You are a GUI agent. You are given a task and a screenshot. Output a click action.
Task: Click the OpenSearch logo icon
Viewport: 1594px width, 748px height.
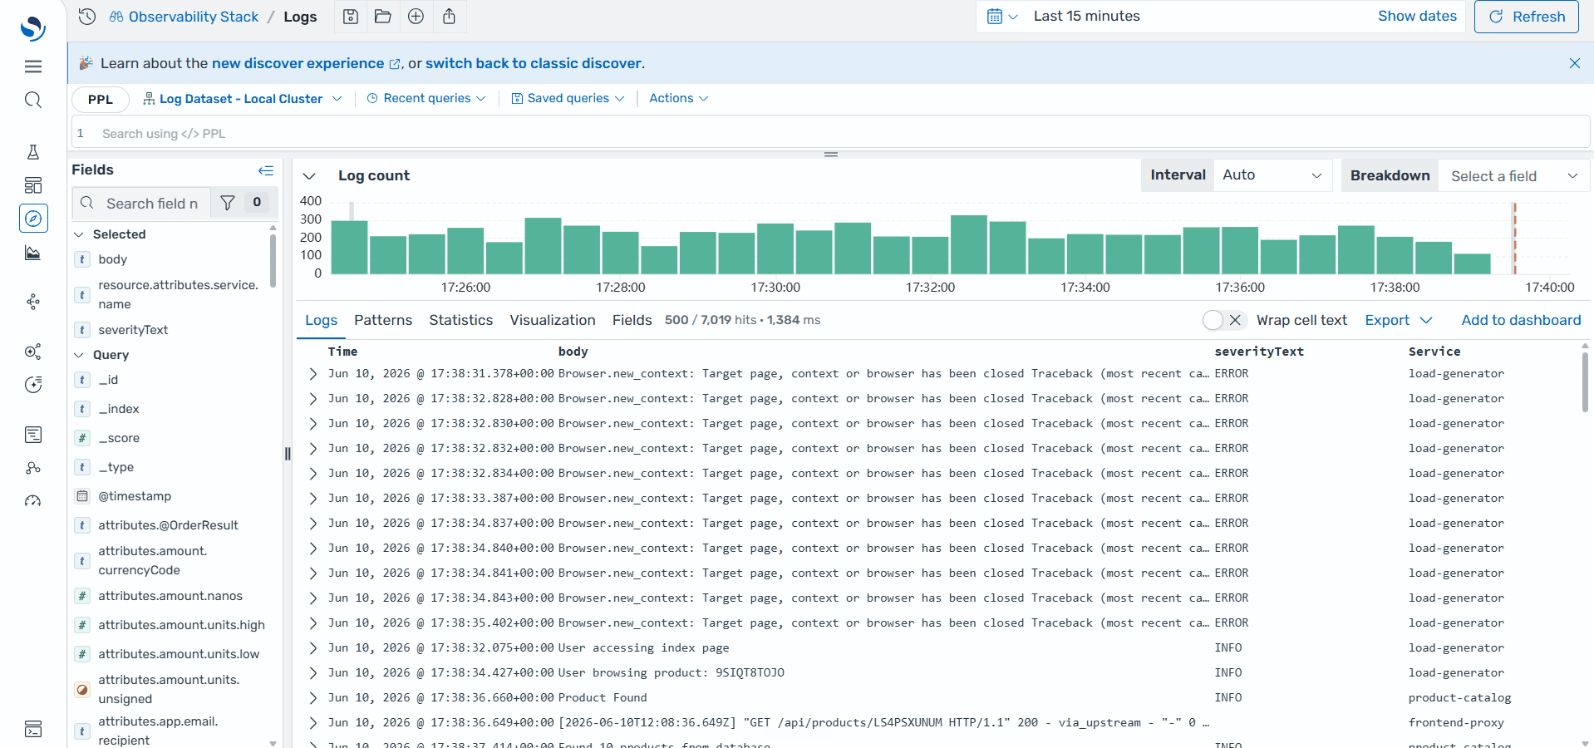tap(32, 27)
